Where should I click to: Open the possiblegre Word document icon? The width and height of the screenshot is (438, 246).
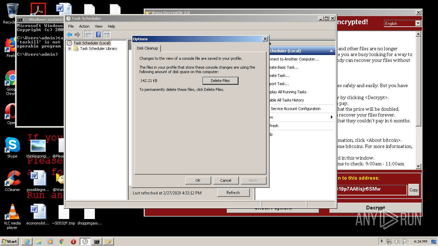coord(38,181)
